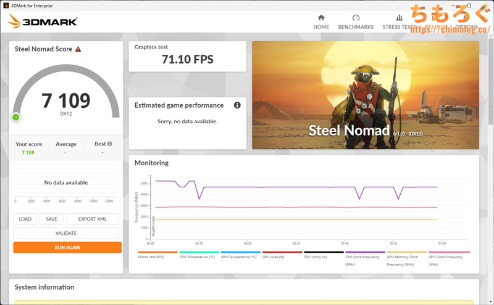Click the 71.10 FPS graphics test value
The height and width of the screenshot is (305, 494).
pyautogui.click(x=188, y=59)
